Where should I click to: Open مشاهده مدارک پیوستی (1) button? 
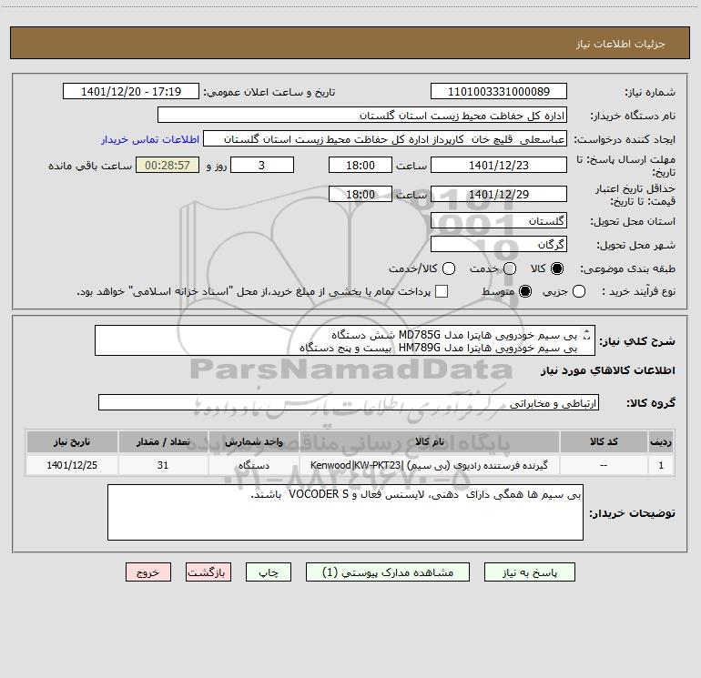click(388, 572)
